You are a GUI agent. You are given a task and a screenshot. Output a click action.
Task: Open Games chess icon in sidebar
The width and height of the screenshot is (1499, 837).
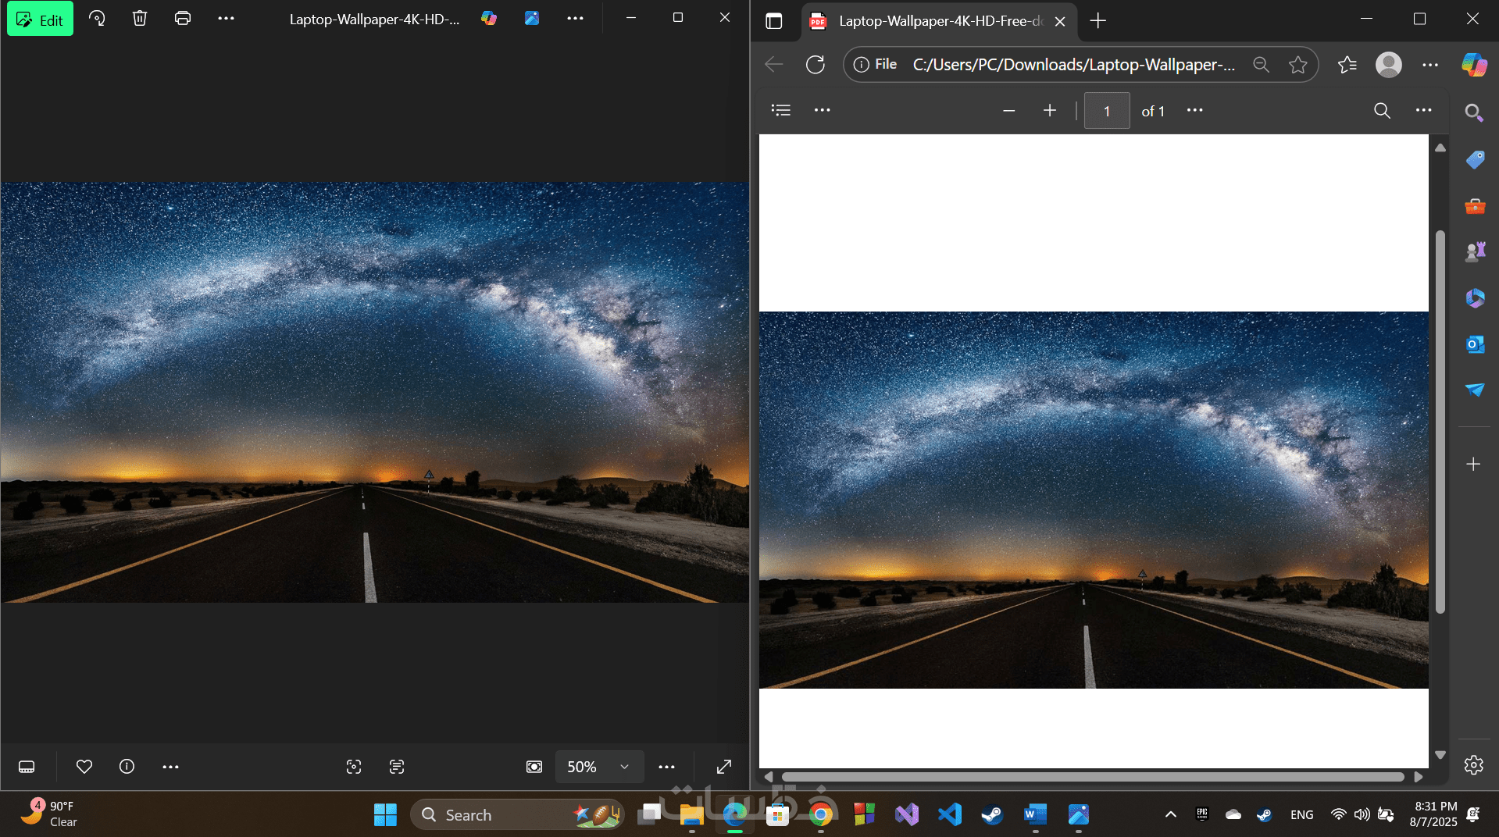(x=1475, y=251)
